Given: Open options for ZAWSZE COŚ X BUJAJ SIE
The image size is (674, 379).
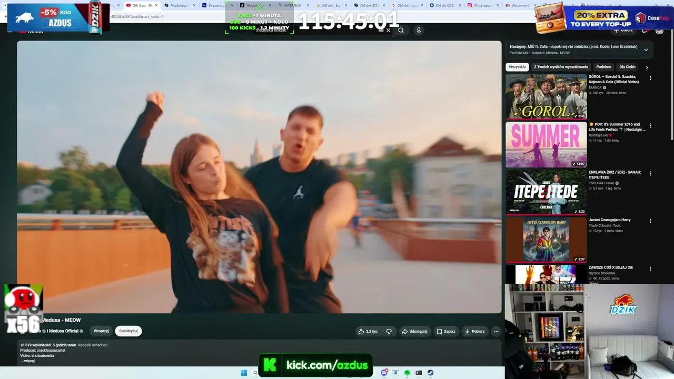Looking at the screenshot, I should 650,268.
